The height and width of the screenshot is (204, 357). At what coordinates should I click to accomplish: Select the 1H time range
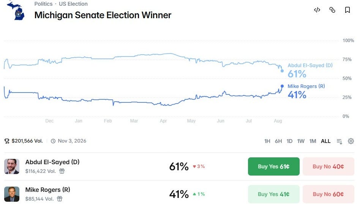tap(267, 141)
